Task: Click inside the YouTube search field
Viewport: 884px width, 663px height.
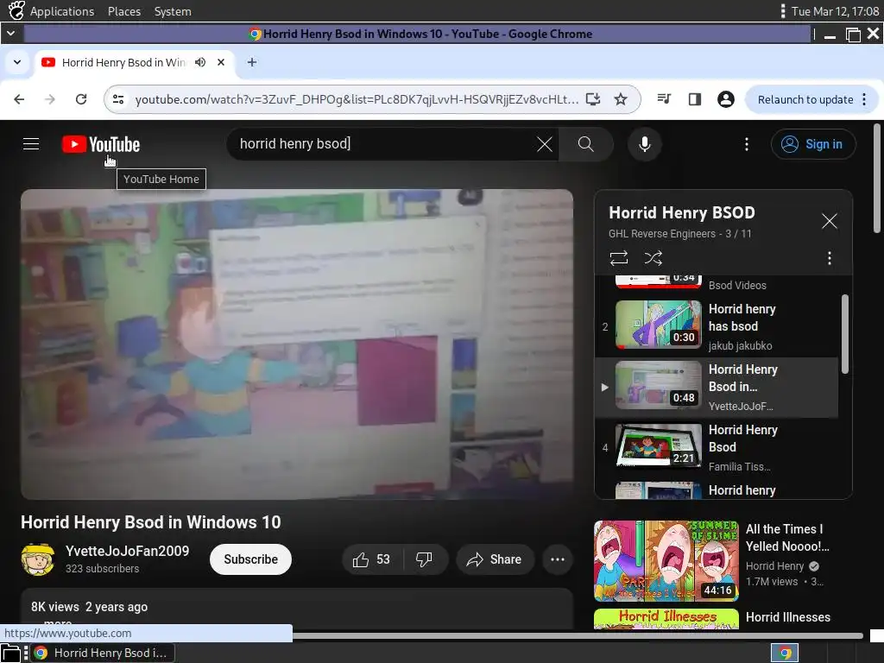Action: click(383, 144)
